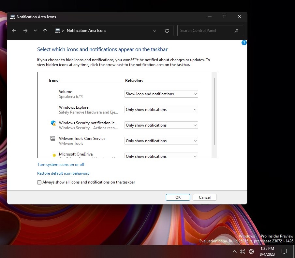This screenshot has height=258, width=295.
Task: Click the VMware Tools icon in list
Action: (53, 138)
